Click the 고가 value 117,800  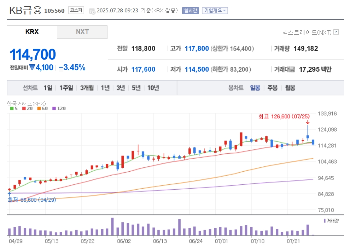(197, 48)
